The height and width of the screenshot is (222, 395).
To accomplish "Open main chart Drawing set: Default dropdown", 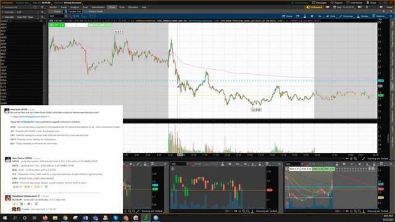I will [x=378, y=158].
